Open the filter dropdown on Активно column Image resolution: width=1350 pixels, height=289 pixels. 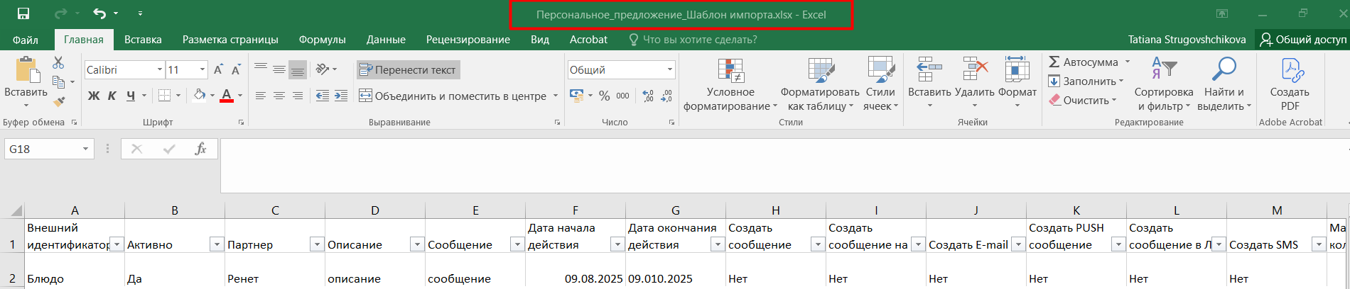click(217, 244)
